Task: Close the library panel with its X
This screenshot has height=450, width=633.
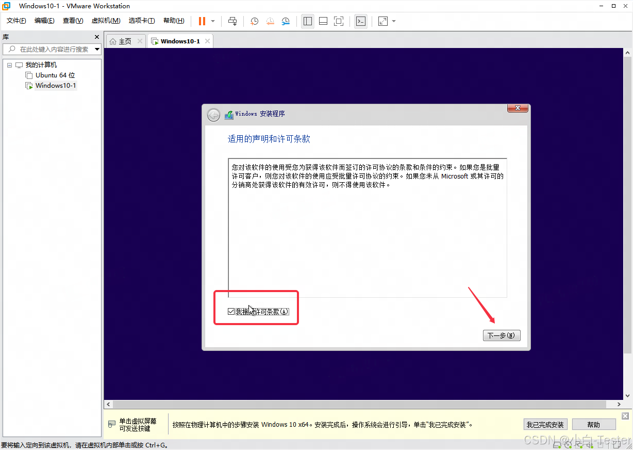Action: [x=97, y=37]
